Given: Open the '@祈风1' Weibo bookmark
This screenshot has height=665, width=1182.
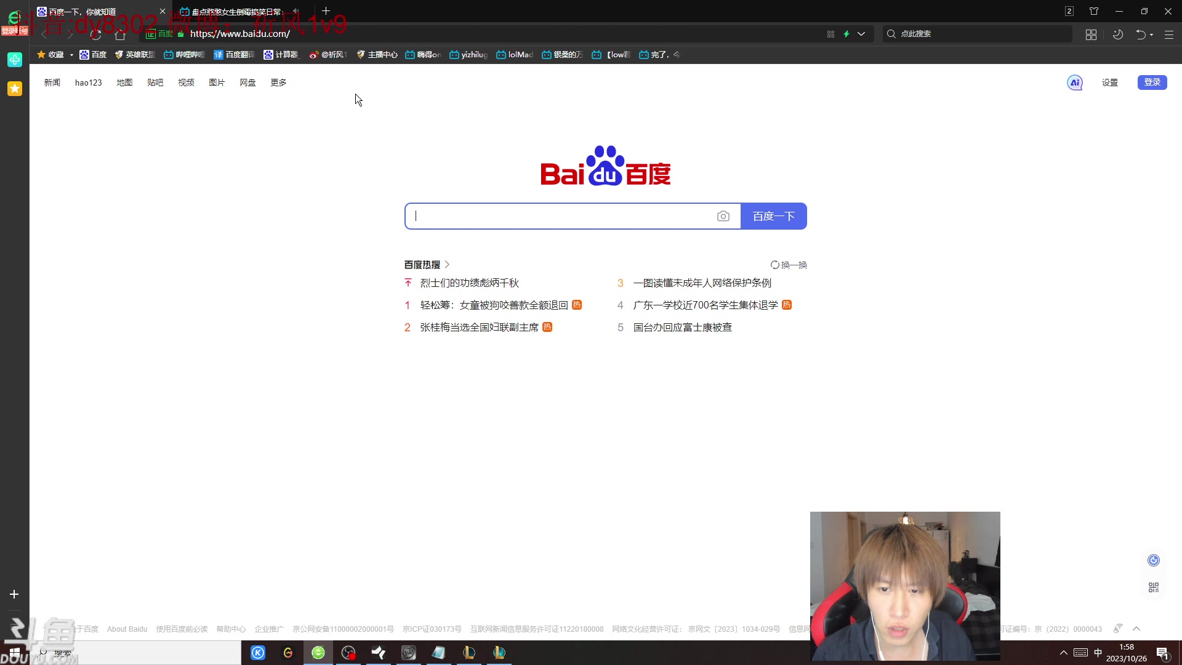Looking at the screenshot, I should click(x=328, y=55).
